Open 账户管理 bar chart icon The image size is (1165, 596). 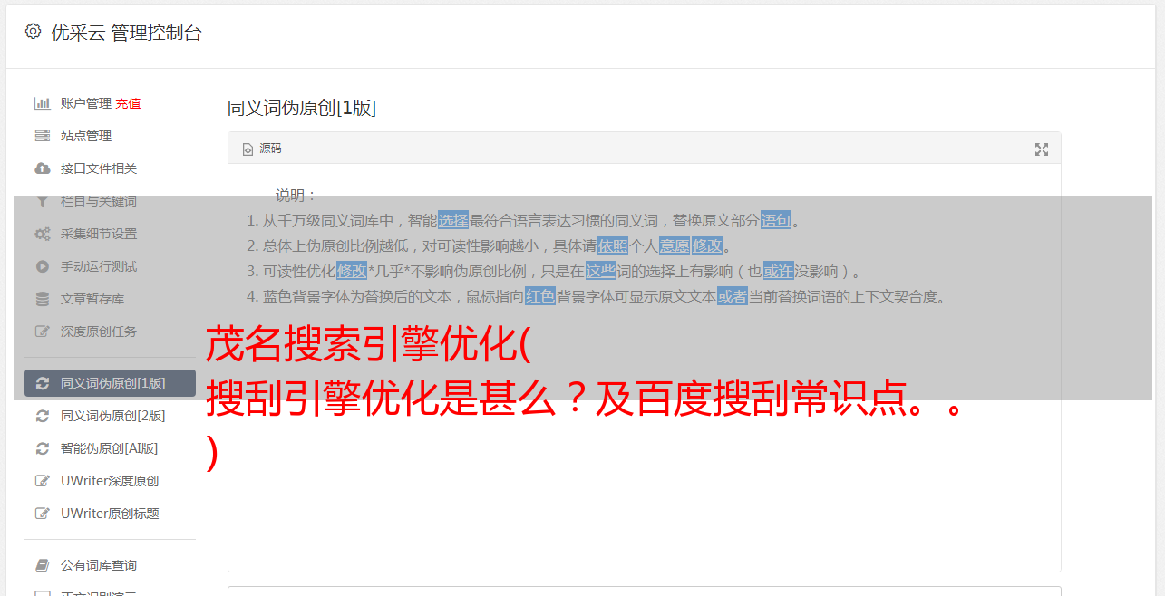tap(42, 103)
